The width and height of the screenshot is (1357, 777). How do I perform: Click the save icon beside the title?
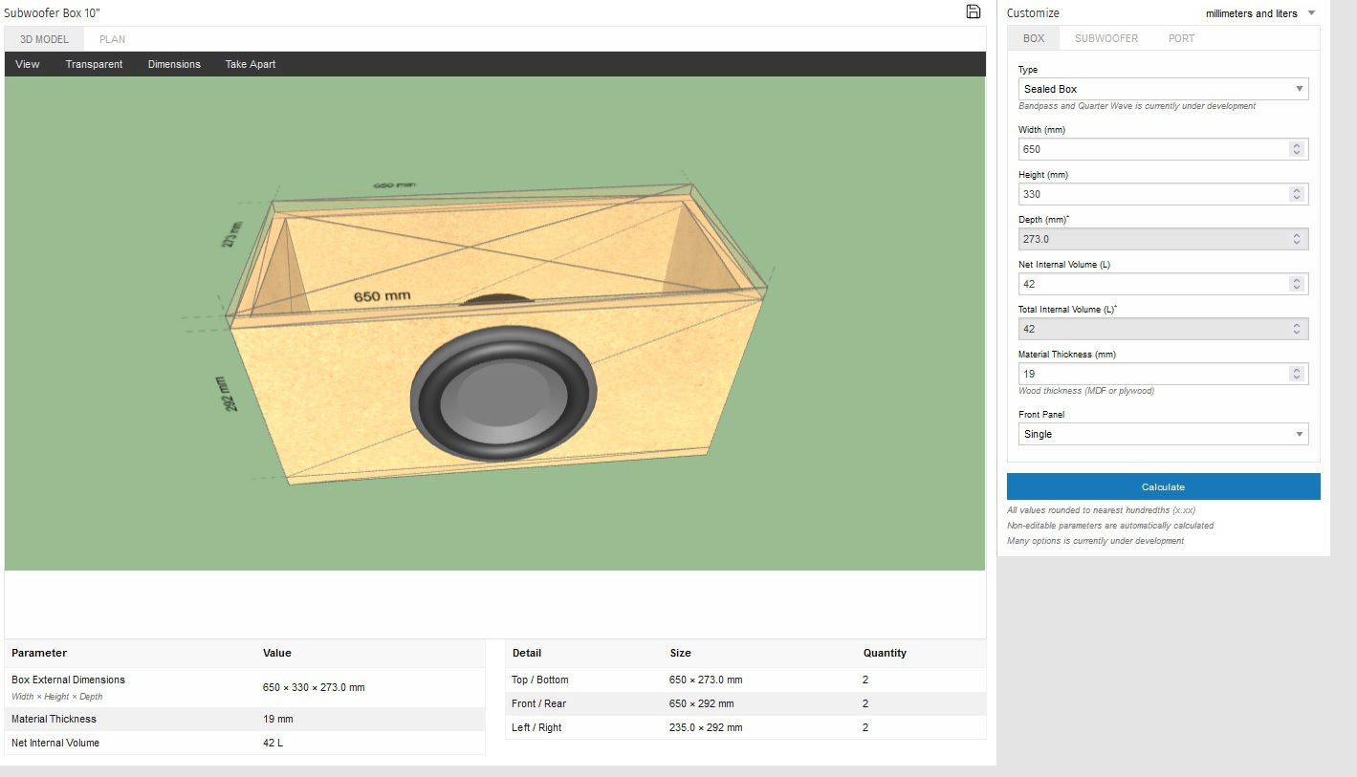[x=974, y=11]
